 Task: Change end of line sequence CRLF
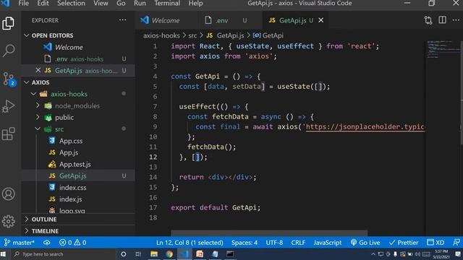(x=298, y=243)
